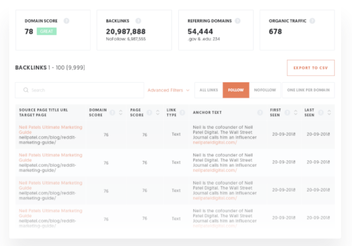Sort table by First Seen arrows
The image size is (352, 246).
click(x=296, y=112)
